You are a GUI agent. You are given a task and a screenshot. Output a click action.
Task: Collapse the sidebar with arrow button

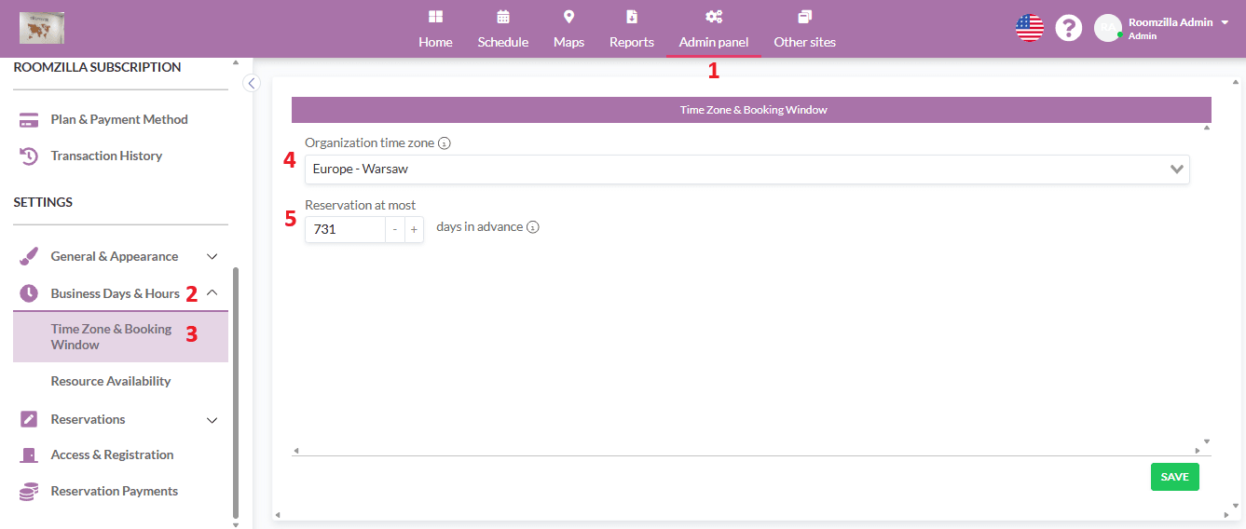(251, 83)
